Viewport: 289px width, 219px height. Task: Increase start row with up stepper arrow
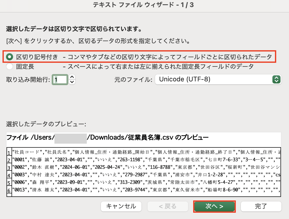[x=72, y=77]
